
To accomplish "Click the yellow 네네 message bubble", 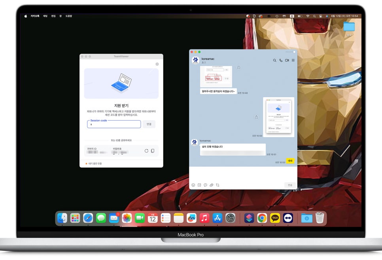I will coord(290,161).
